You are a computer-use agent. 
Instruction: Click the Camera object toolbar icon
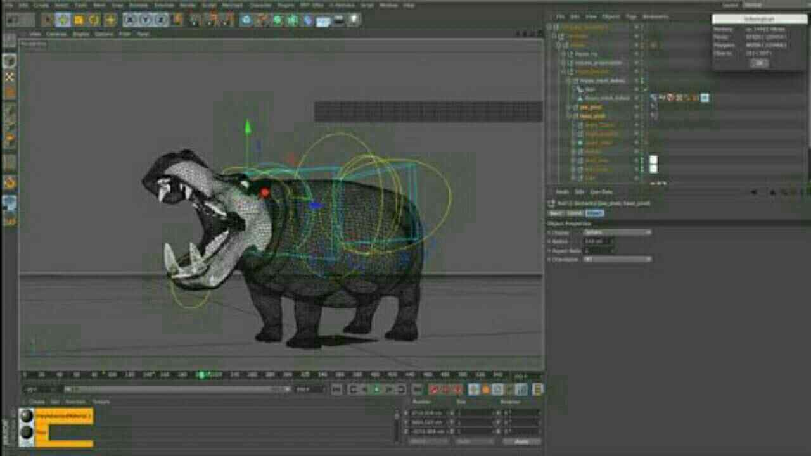[x=338, y=20]
